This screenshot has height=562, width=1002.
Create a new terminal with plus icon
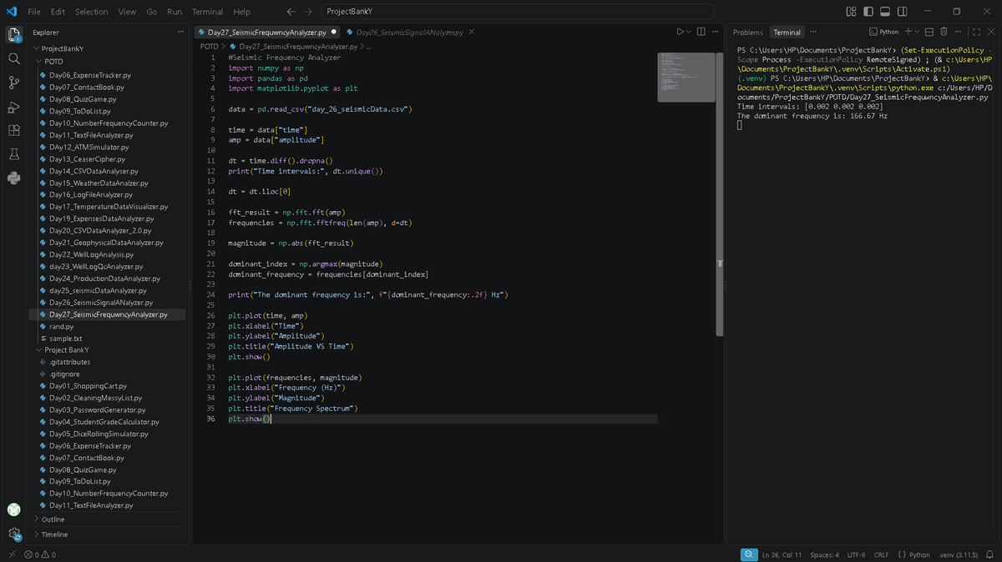point(908,32)
